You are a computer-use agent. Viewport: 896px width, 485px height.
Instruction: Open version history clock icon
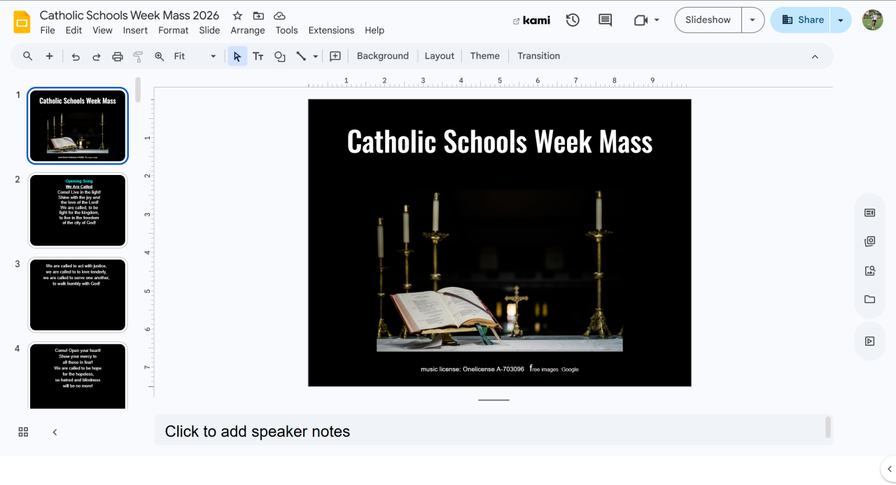pos(573,20)
